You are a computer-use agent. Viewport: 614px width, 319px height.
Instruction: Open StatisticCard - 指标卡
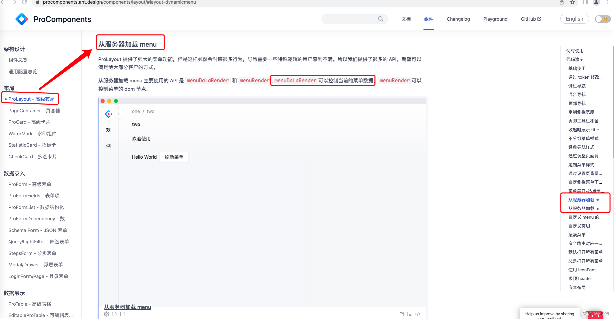click(32, 145)
